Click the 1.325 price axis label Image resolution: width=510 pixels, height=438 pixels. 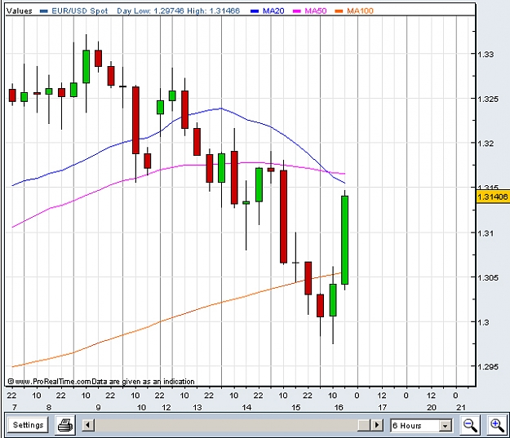(x=488, y=99)
